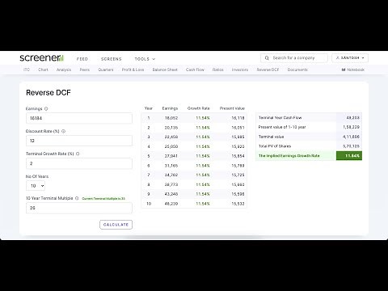
Task: Switch to the Quarters section tab
Action: pyautogui.click(x=106, y=70)
